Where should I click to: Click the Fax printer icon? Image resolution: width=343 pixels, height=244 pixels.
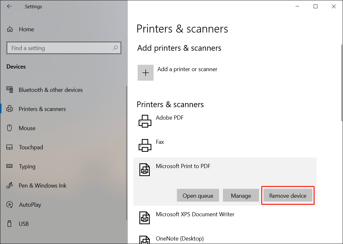click(145, 145)
